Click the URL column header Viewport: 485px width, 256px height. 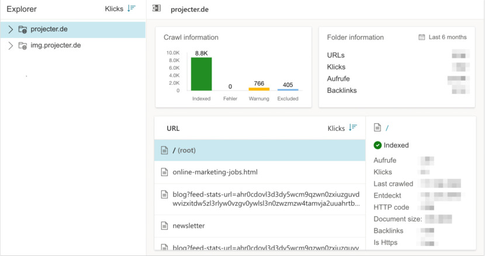click(x=173, y=128)
